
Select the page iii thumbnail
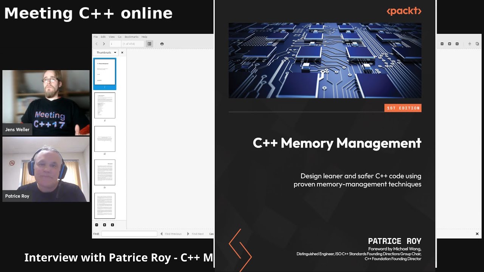point(105,139)
